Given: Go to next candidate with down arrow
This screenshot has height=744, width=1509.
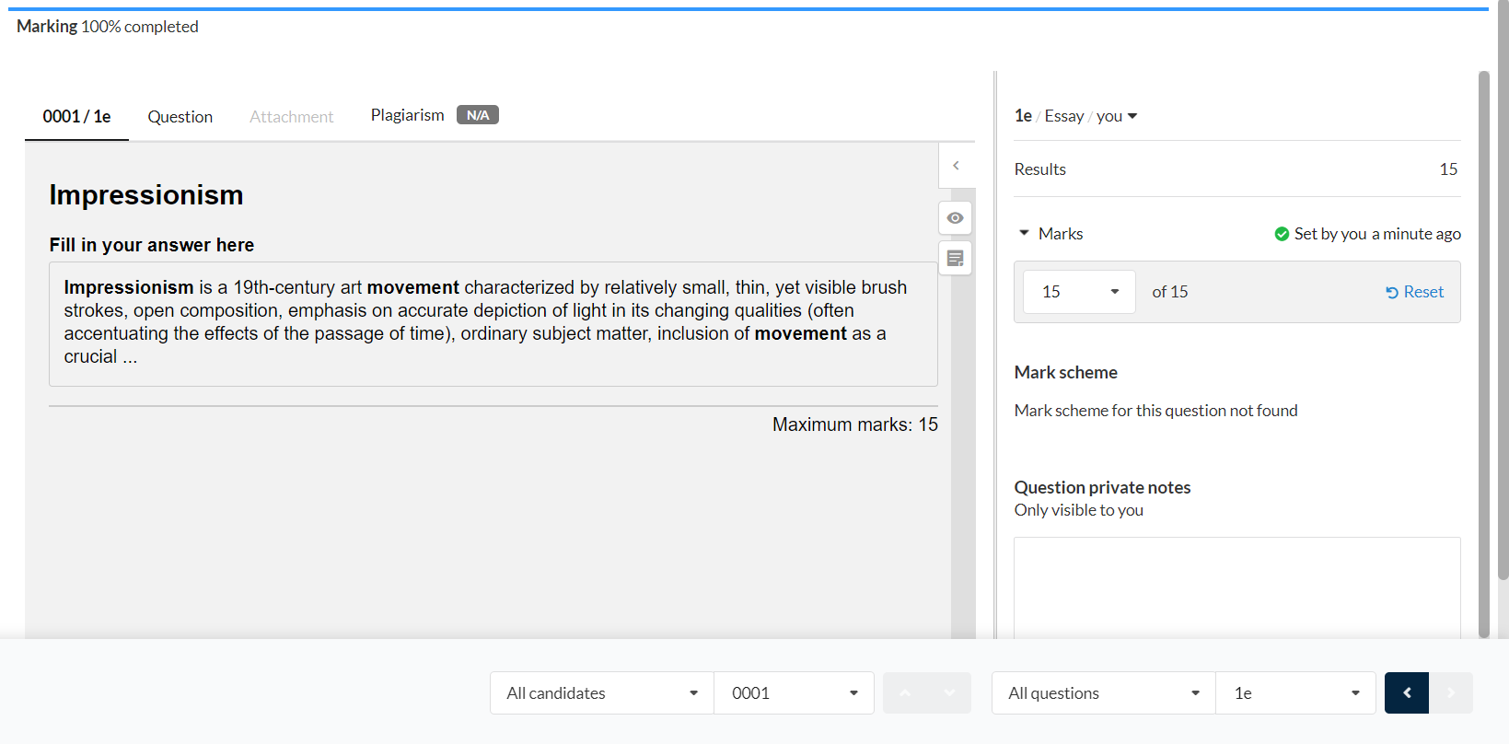Looking at the screenshot, I should (949, 693).
